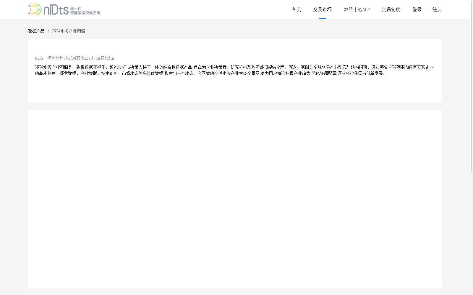This screenshot has height=295, width=473.
Task: Click the 供方:满天星科技发展有限公司 supplier text
Action: (64, 58)
